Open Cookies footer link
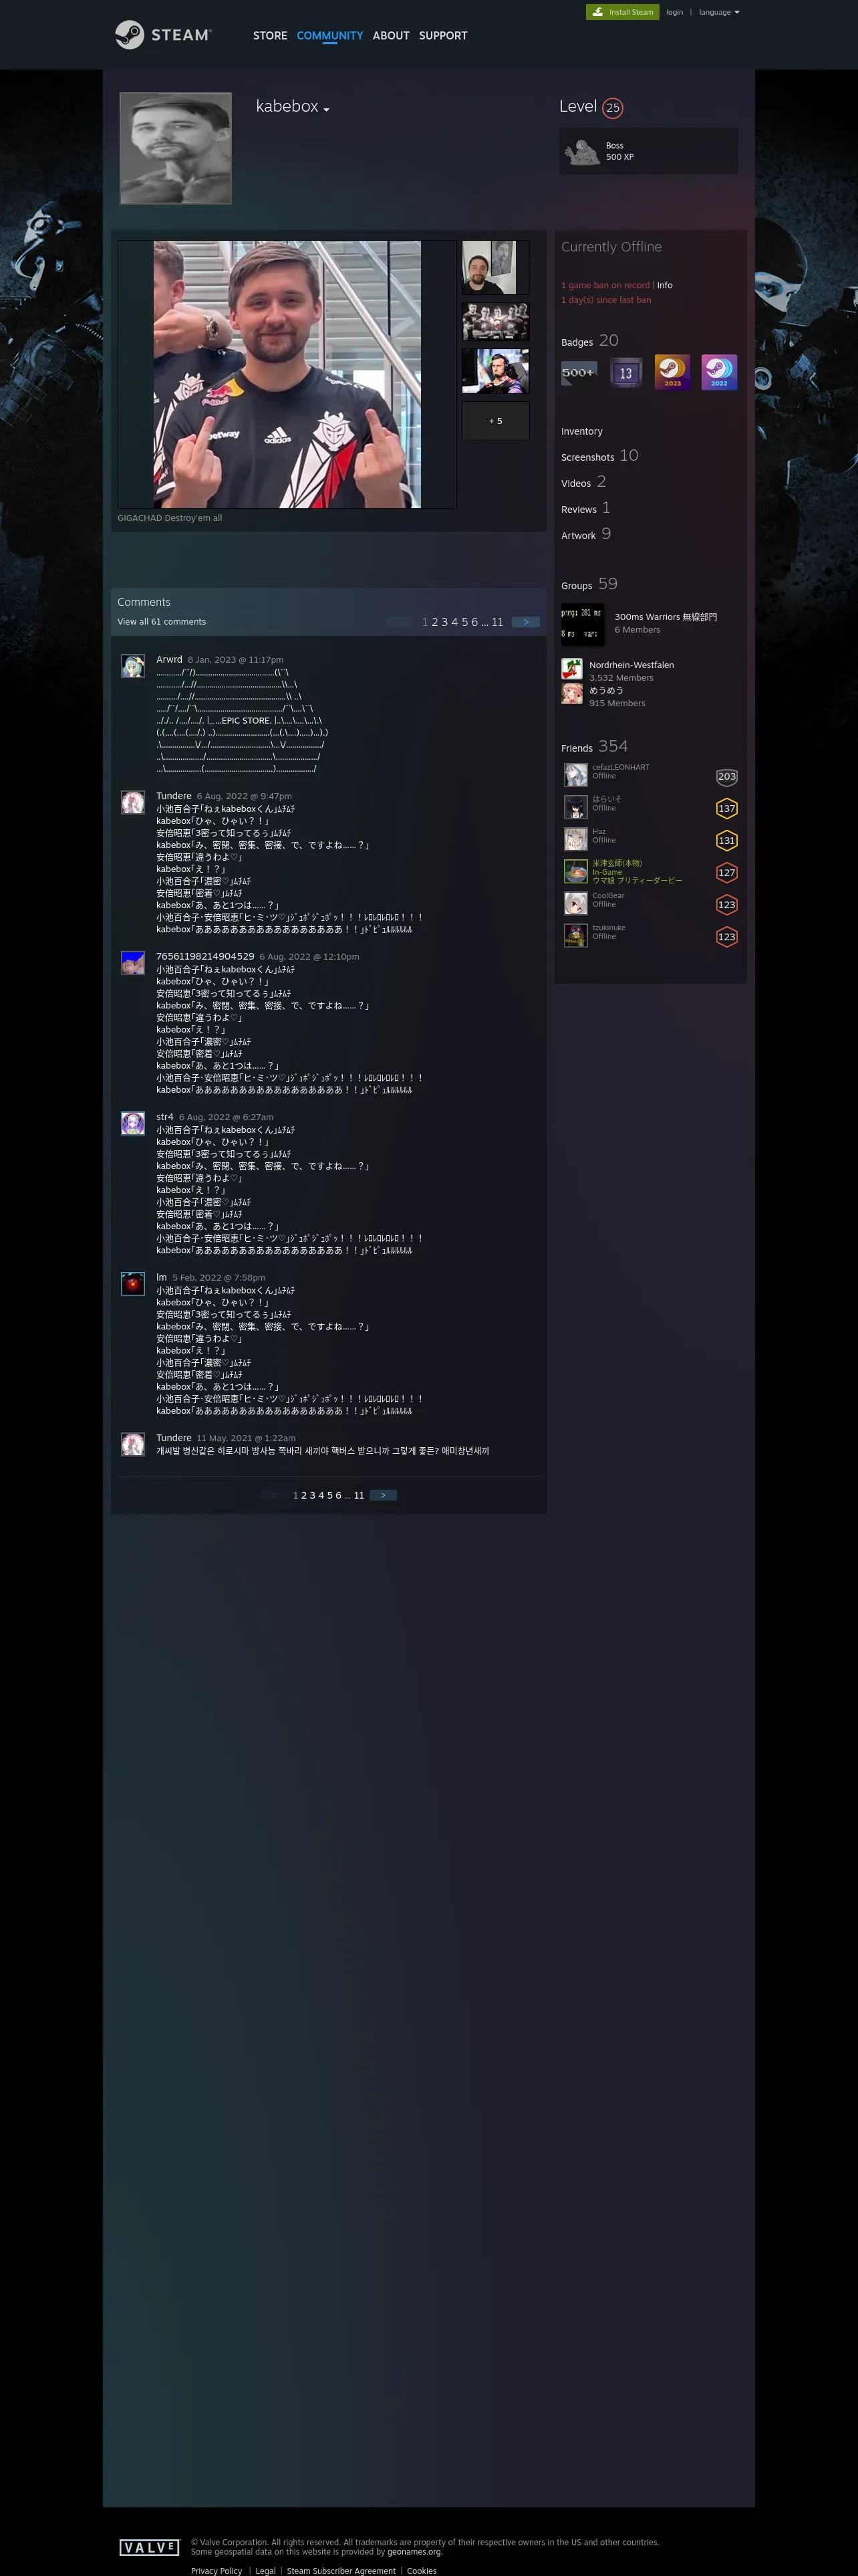This screenshot has height=2576, width=858. click(x=422, y=2570)
